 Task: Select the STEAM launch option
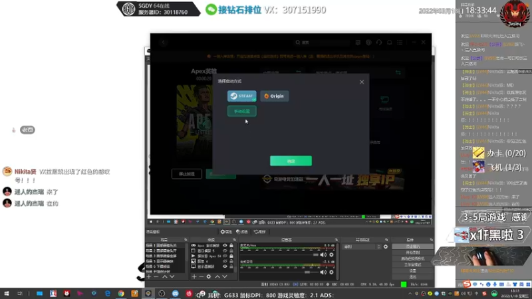pyautogui.click(x=241, y=96)
